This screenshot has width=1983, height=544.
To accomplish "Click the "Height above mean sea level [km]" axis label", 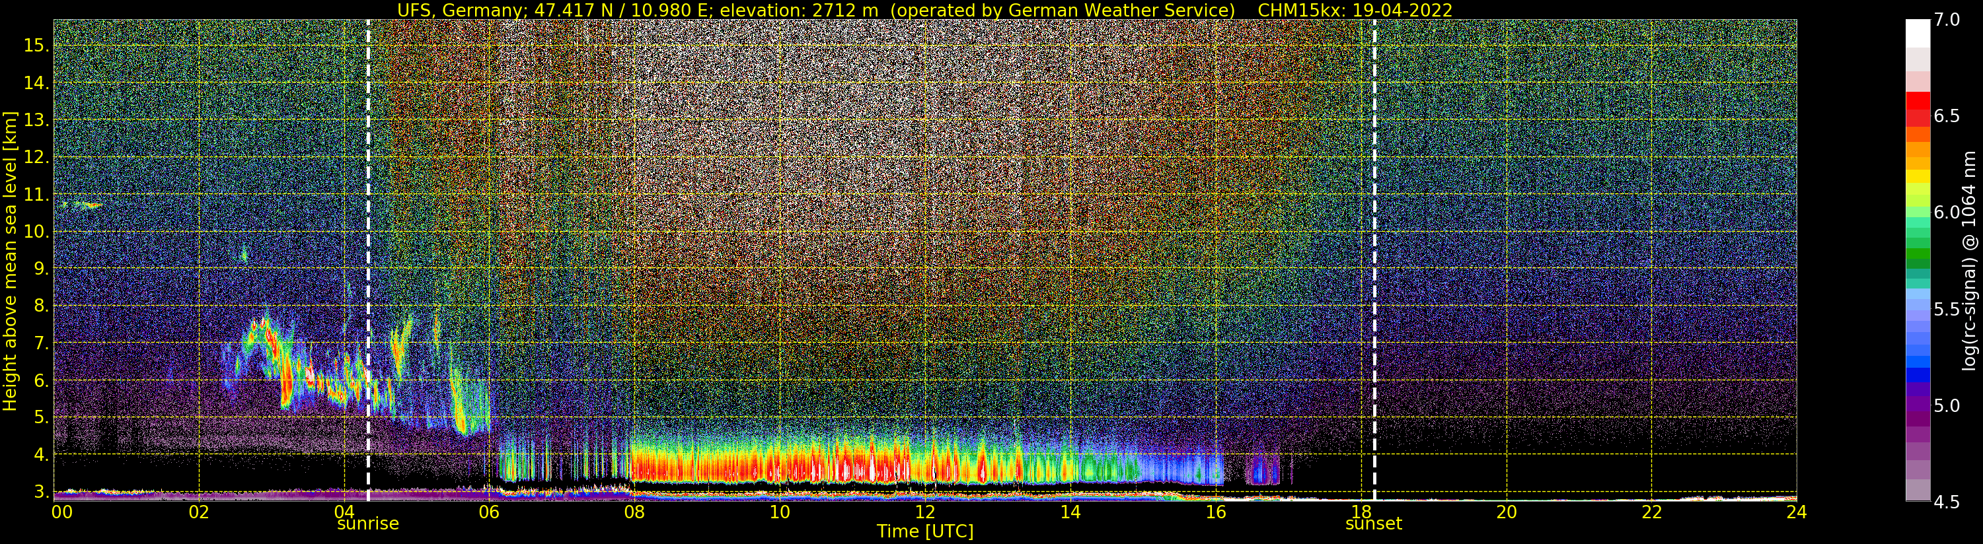I will [10, 261].
